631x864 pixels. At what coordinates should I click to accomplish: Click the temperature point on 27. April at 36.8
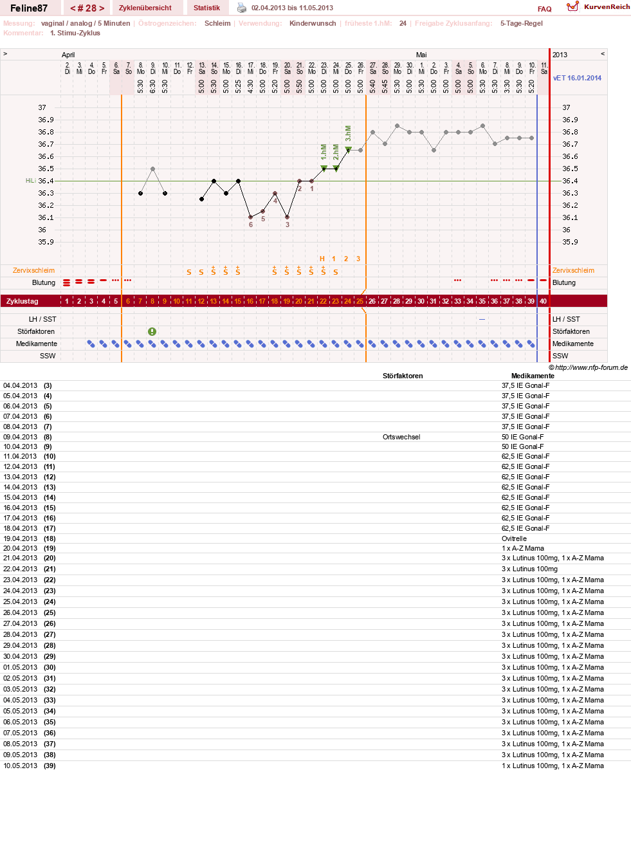(x=372, y=132)
